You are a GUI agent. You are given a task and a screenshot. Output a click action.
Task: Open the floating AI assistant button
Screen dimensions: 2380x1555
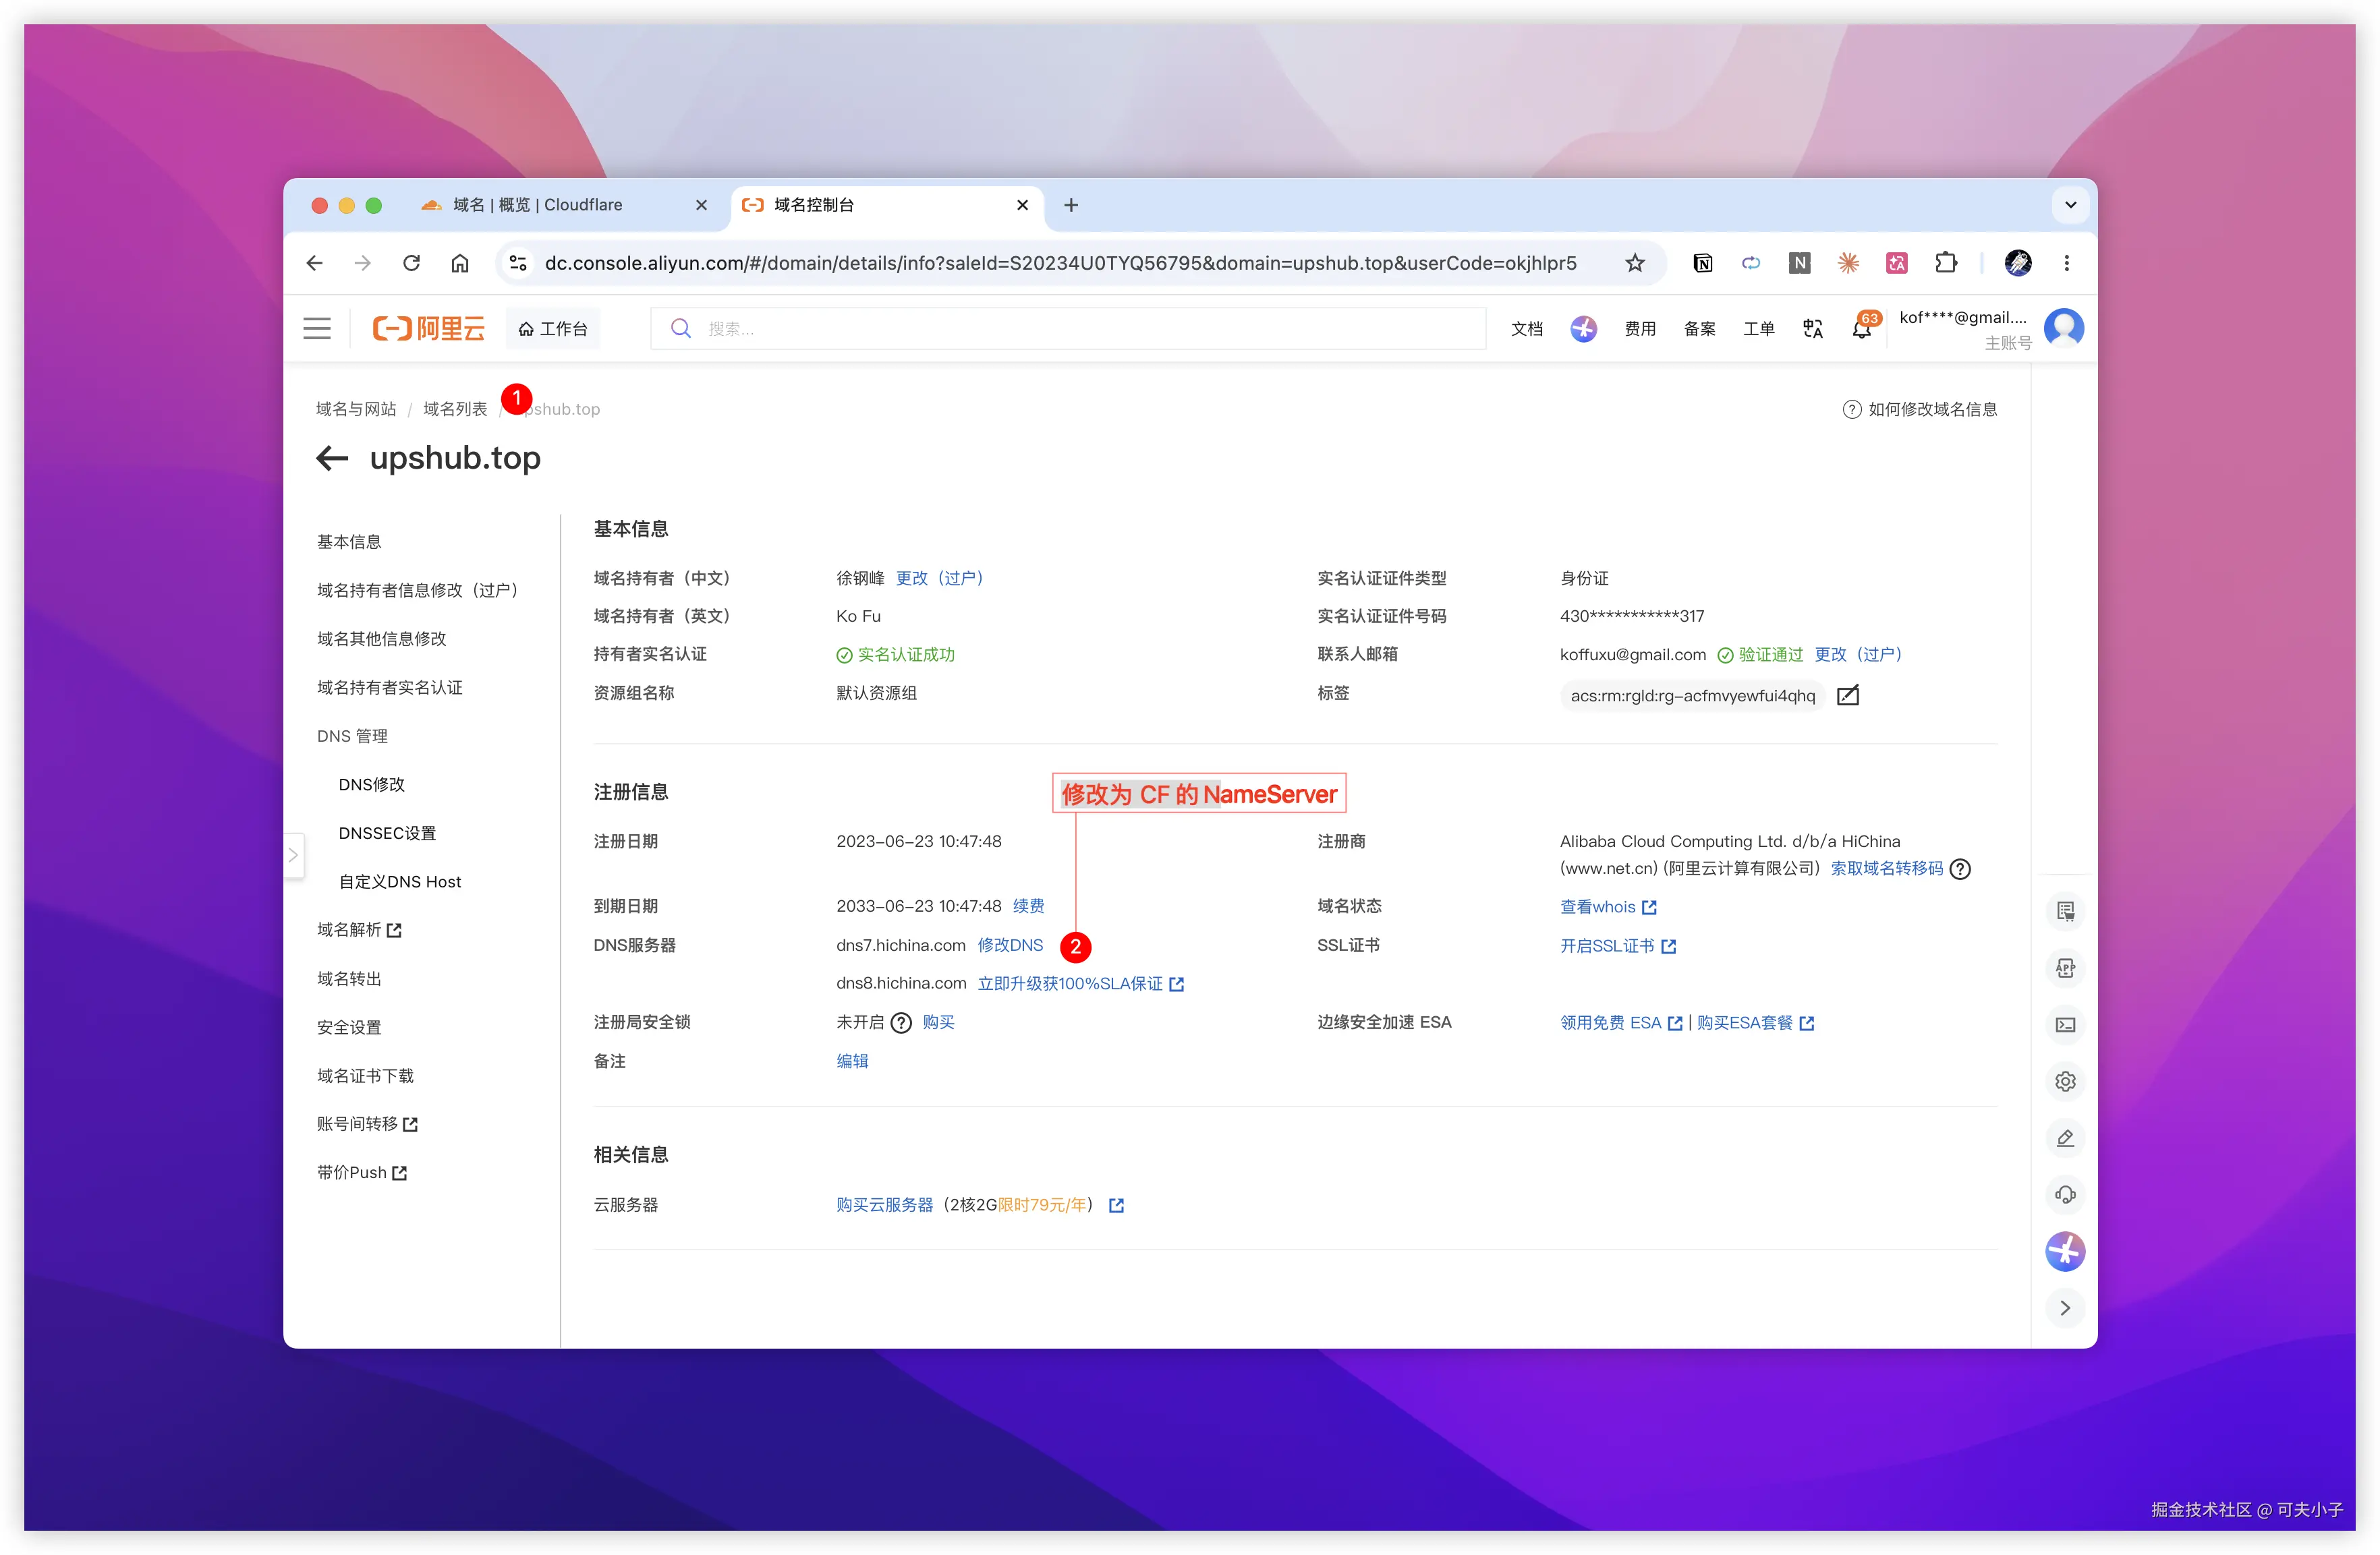(x=2065, y=1251)
